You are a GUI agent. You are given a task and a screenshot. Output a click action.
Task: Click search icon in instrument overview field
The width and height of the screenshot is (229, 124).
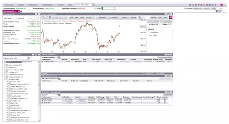[x=28, y=58]
